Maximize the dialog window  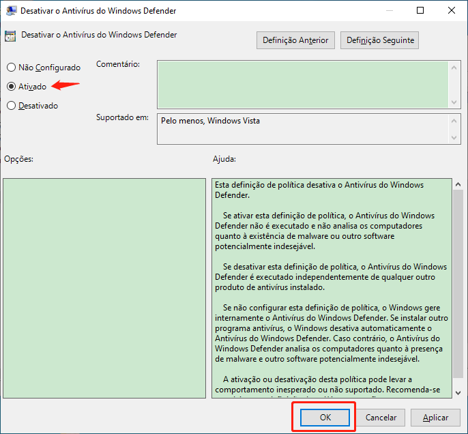click(420, 10)
